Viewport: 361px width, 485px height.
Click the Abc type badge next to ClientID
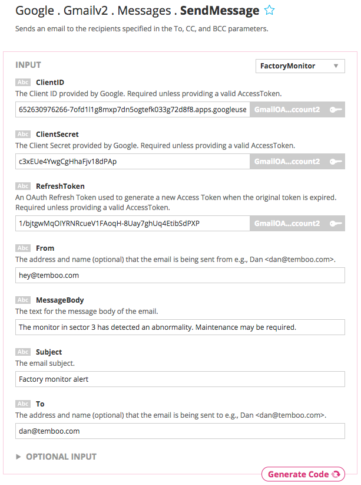pos(23,82)
